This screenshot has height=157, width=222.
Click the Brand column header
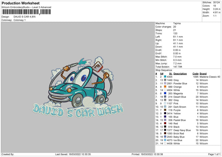click(203, 74)
